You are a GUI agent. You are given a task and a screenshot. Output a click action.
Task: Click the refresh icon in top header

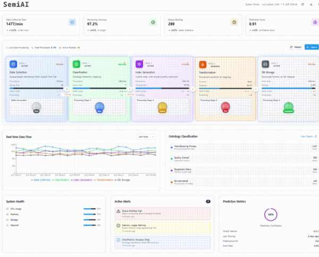tap(303, 4)
